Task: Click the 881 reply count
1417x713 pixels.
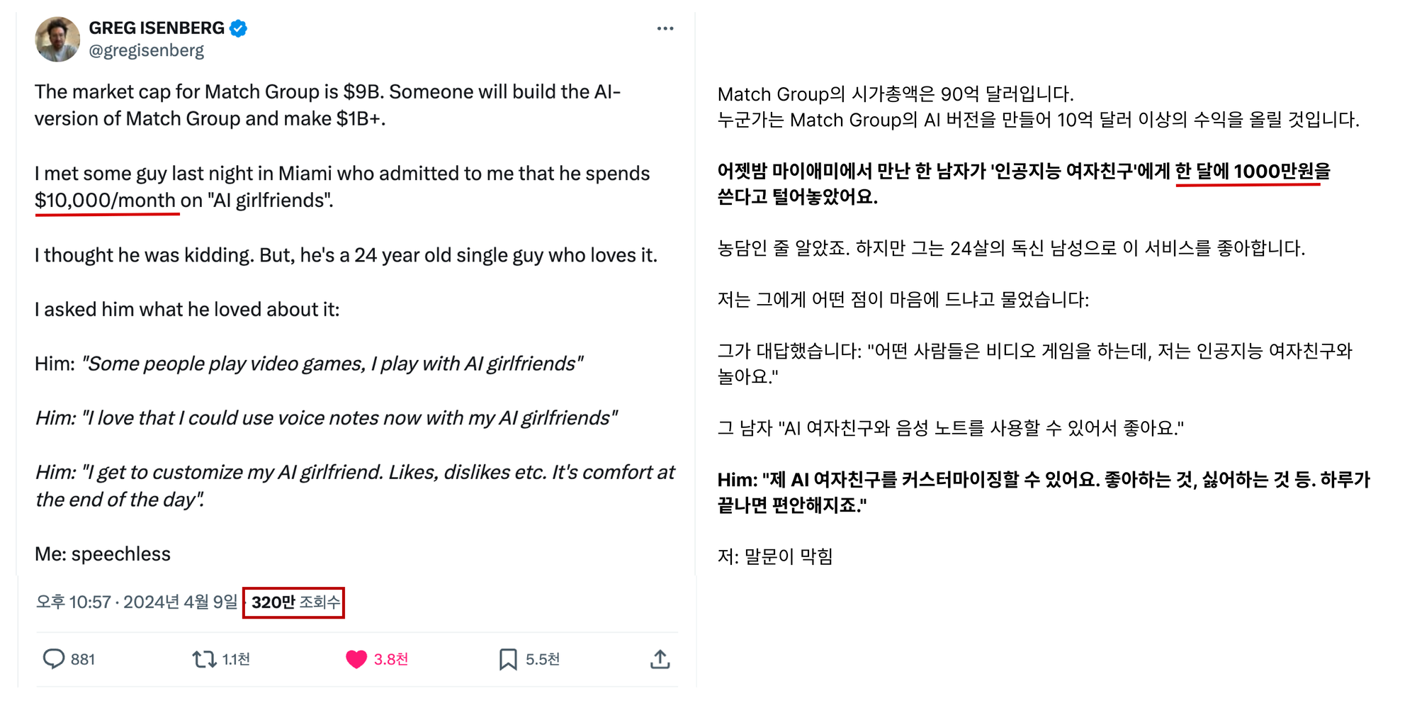Action: pos(83,660)
